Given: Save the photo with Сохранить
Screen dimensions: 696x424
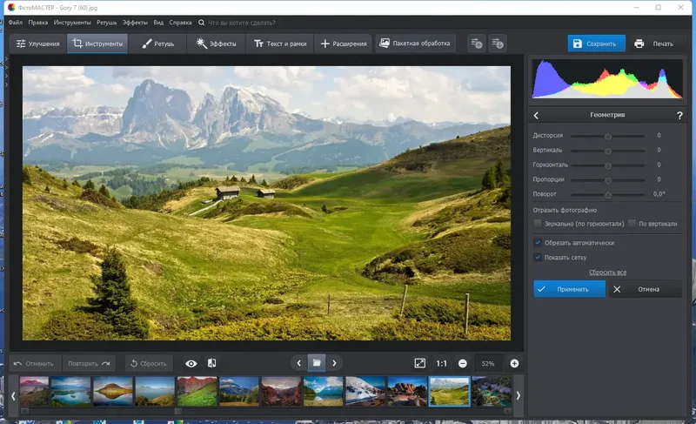Looking at the screenshot, I should (x=596, y=44).
